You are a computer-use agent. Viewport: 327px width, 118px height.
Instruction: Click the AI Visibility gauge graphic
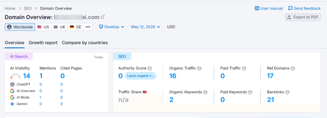[15, 76]
